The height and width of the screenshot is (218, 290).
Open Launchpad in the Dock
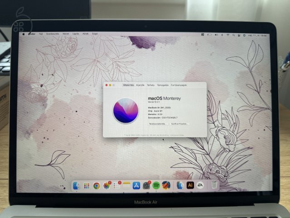coord(87,186)
